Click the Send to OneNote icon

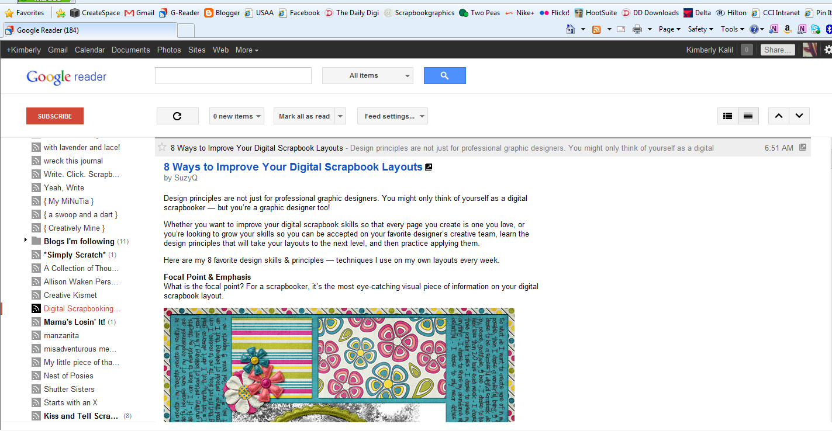coord(774,29)
